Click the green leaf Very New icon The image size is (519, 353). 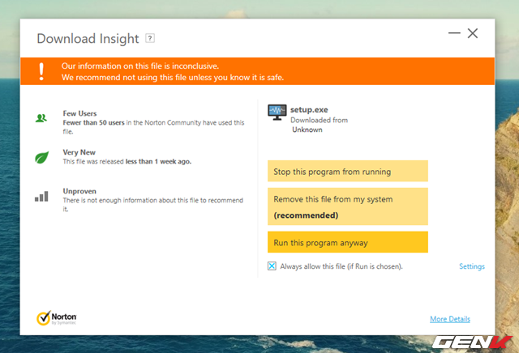(x=41, y=156)
